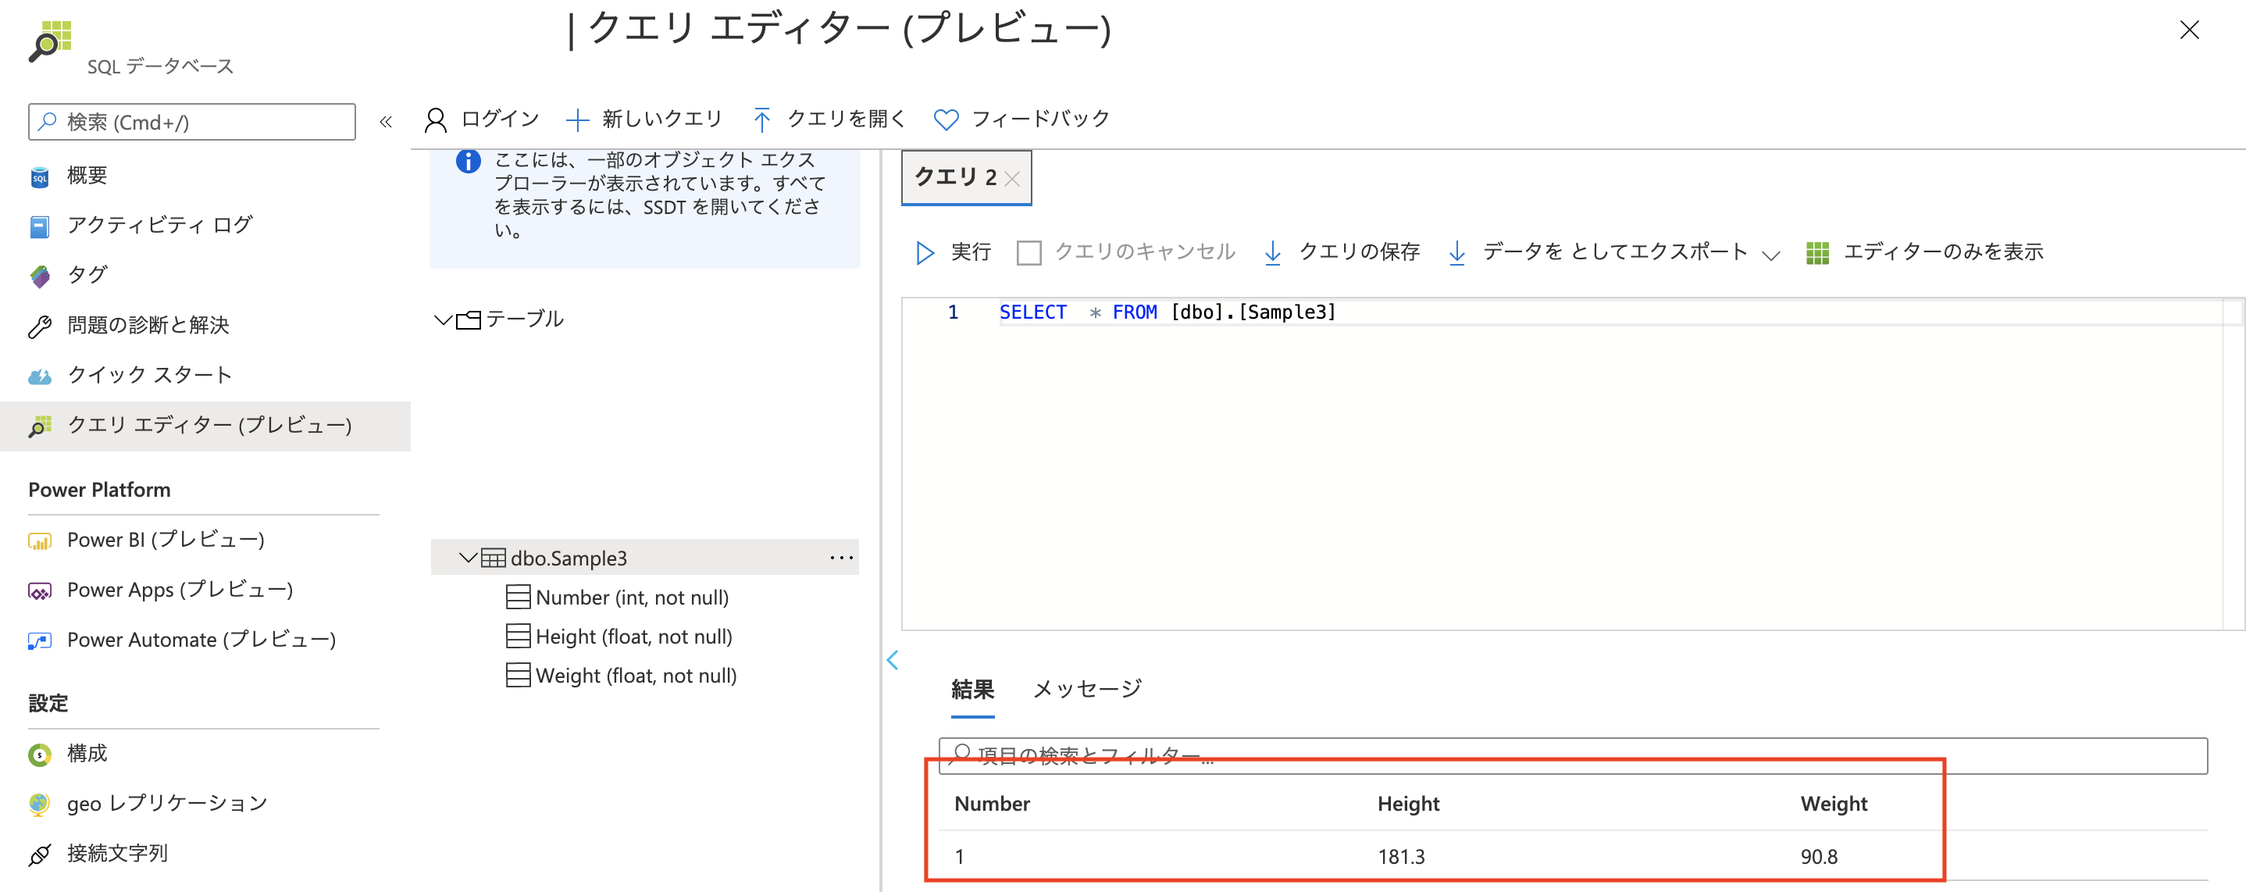Collapse the dbo.Sample3 table node
Image resolution: width=2246 pixels, height=892 pixels.
click(x=469, y=557)
